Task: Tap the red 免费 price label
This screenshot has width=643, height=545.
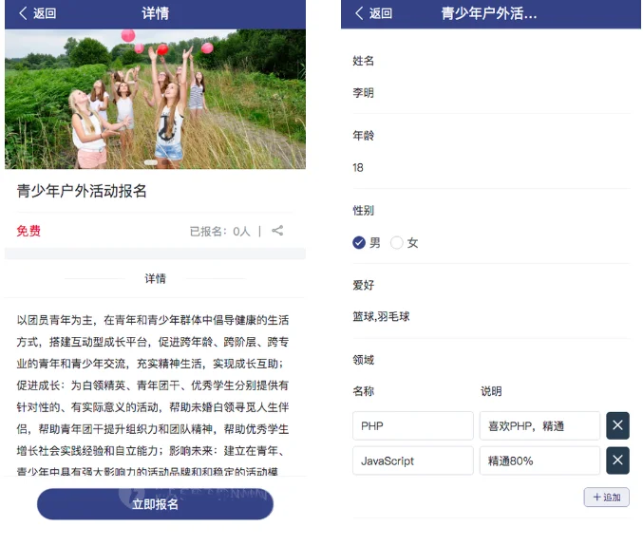Action: point(28,231)
